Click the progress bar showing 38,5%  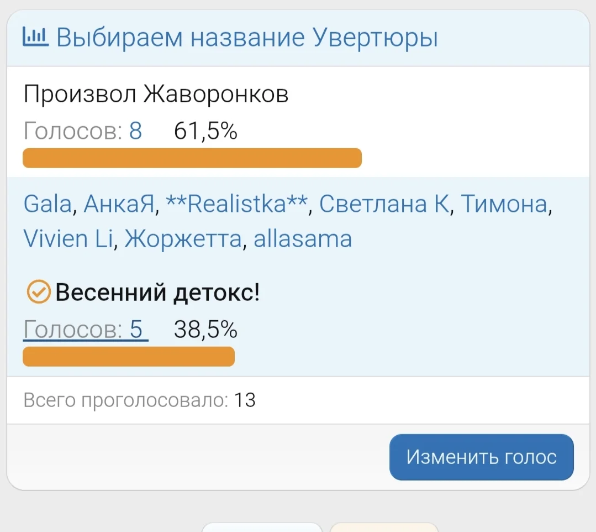click(128, 356)
